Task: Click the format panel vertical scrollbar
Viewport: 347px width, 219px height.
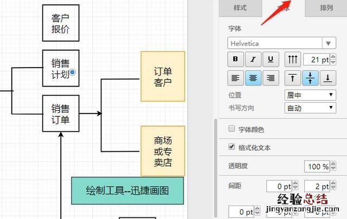Action: click(216, 168)
